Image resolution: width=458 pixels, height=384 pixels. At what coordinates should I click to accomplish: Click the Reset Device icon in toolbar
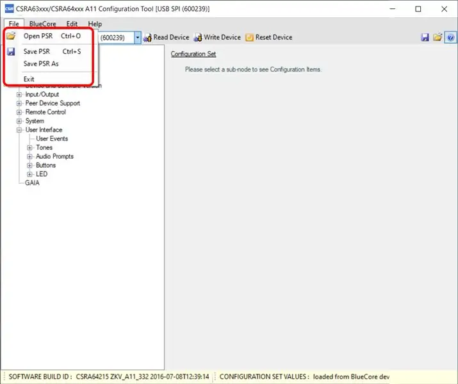tap(249, 38)
